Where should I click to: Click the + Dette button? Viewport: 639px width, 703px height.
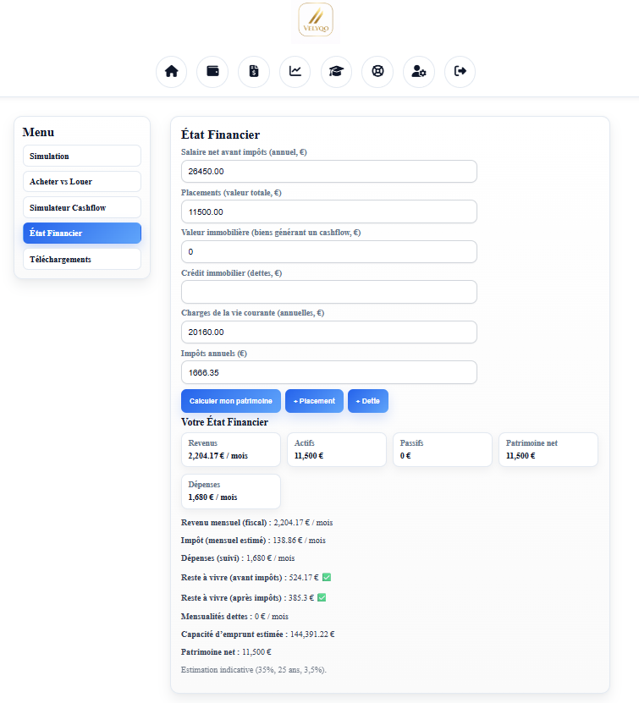pos(367,401)
